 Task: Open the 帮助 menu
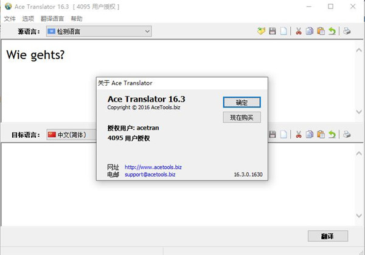coord(77,19)
